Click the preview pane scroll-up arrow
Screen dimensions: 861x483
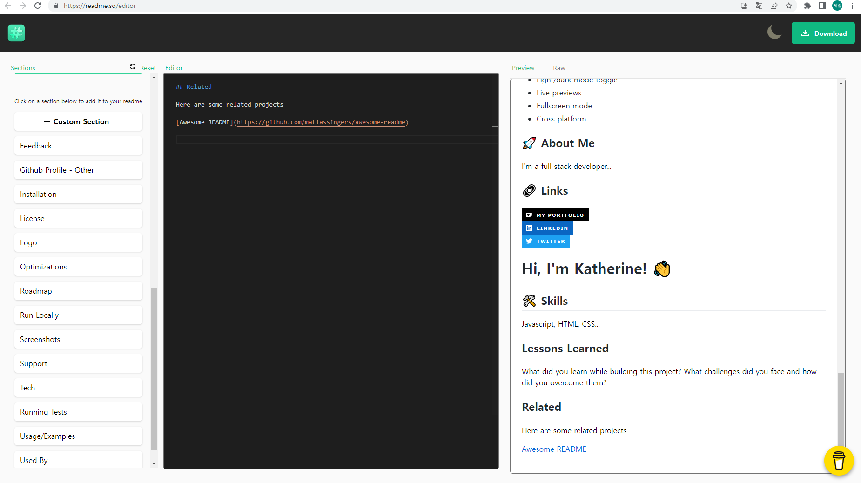[x=841, y=83]
